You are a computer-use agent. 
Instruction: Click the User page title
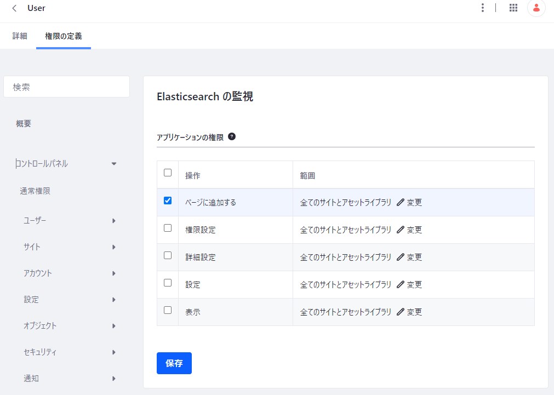click(36, 8)
